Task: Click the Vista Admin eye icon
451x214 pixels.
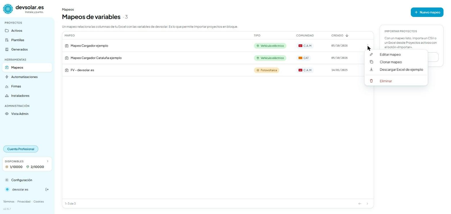Action: click(x=7, y=114)
